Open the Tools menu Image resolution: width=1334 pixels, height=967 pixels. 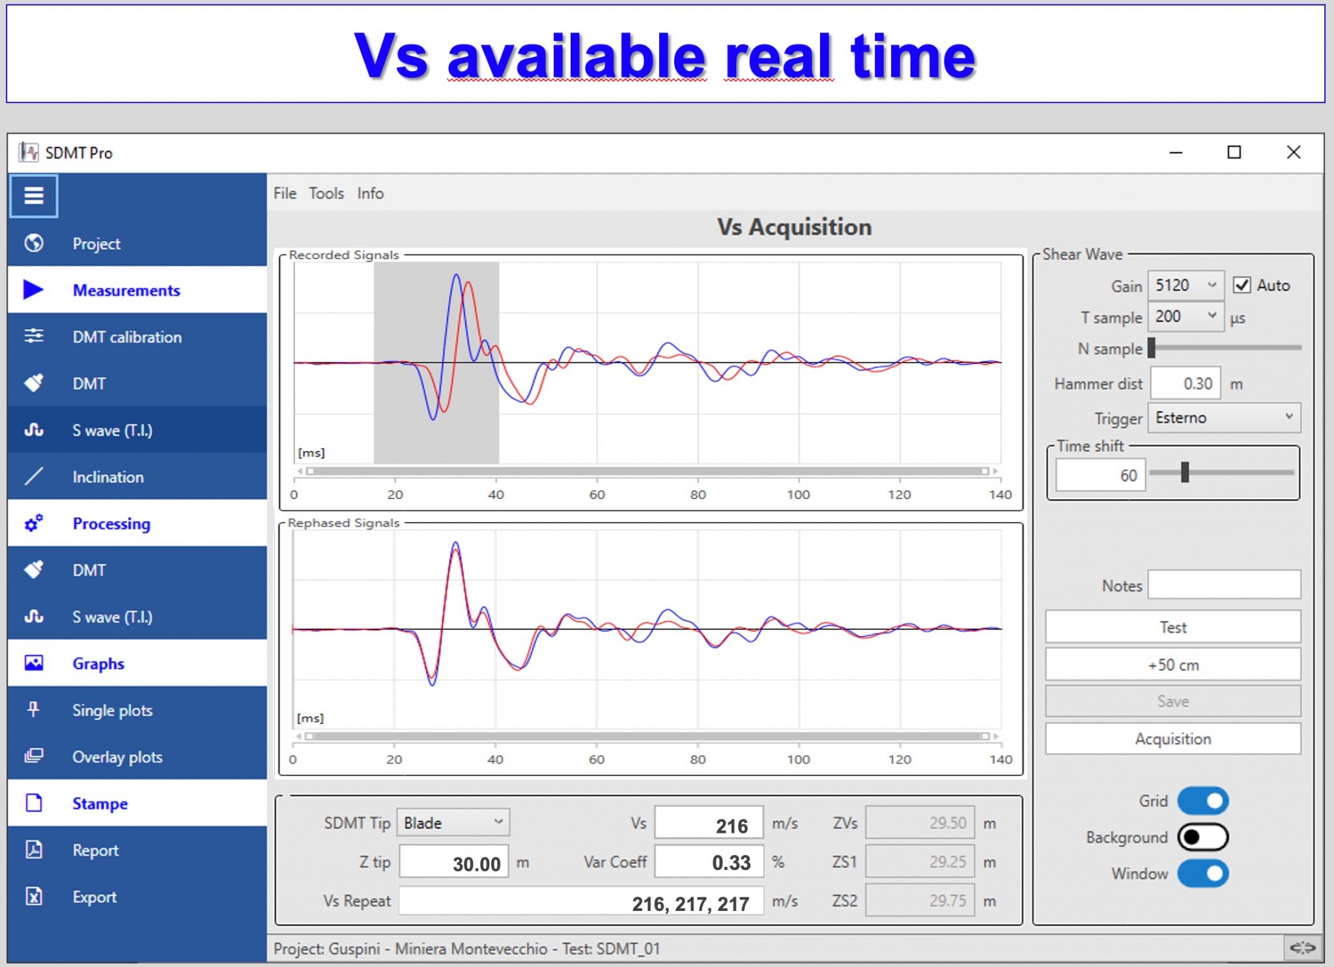pos(326,194)
